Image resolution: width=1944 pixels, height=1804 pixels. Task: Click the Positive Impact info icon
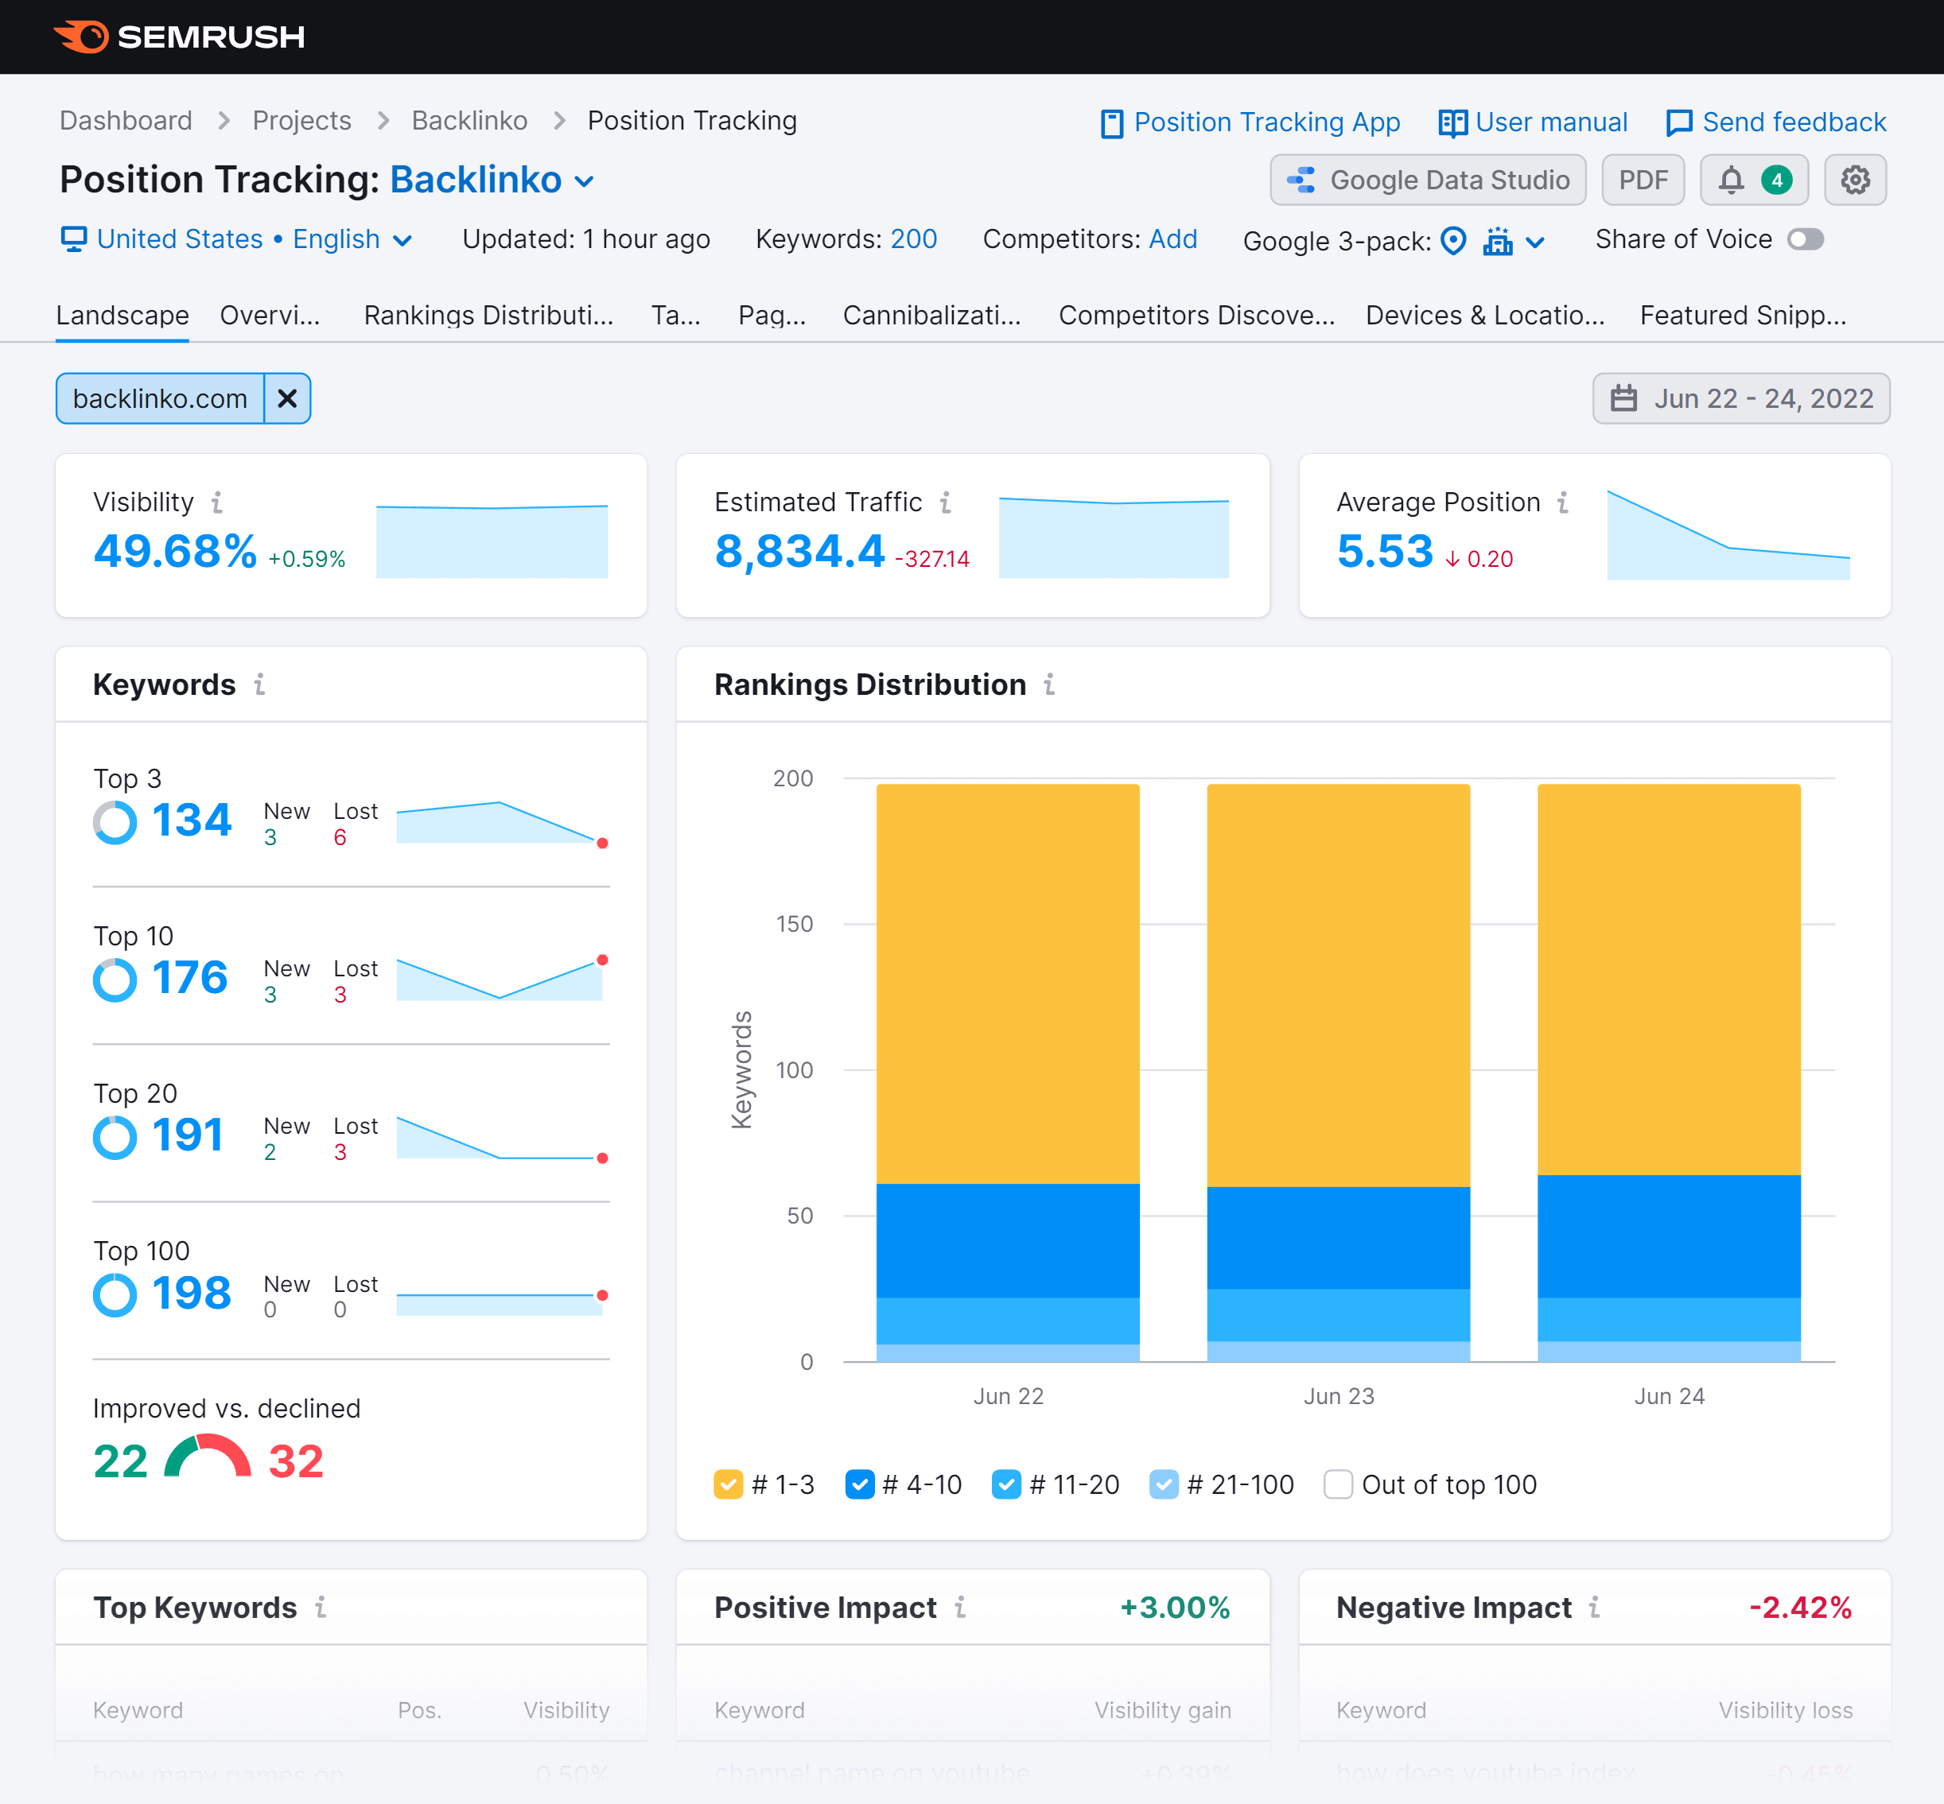pyautogui.click(x=961, y=1607)
